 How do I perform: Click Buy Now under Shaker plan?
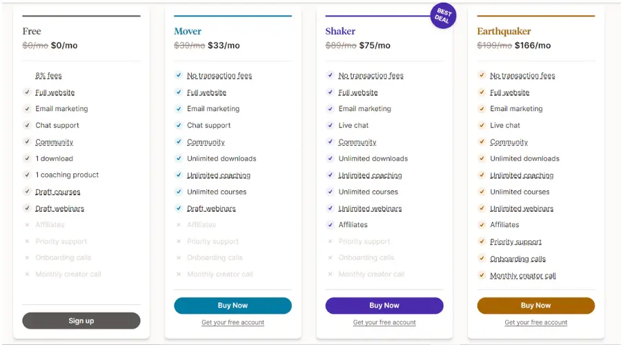384,306
